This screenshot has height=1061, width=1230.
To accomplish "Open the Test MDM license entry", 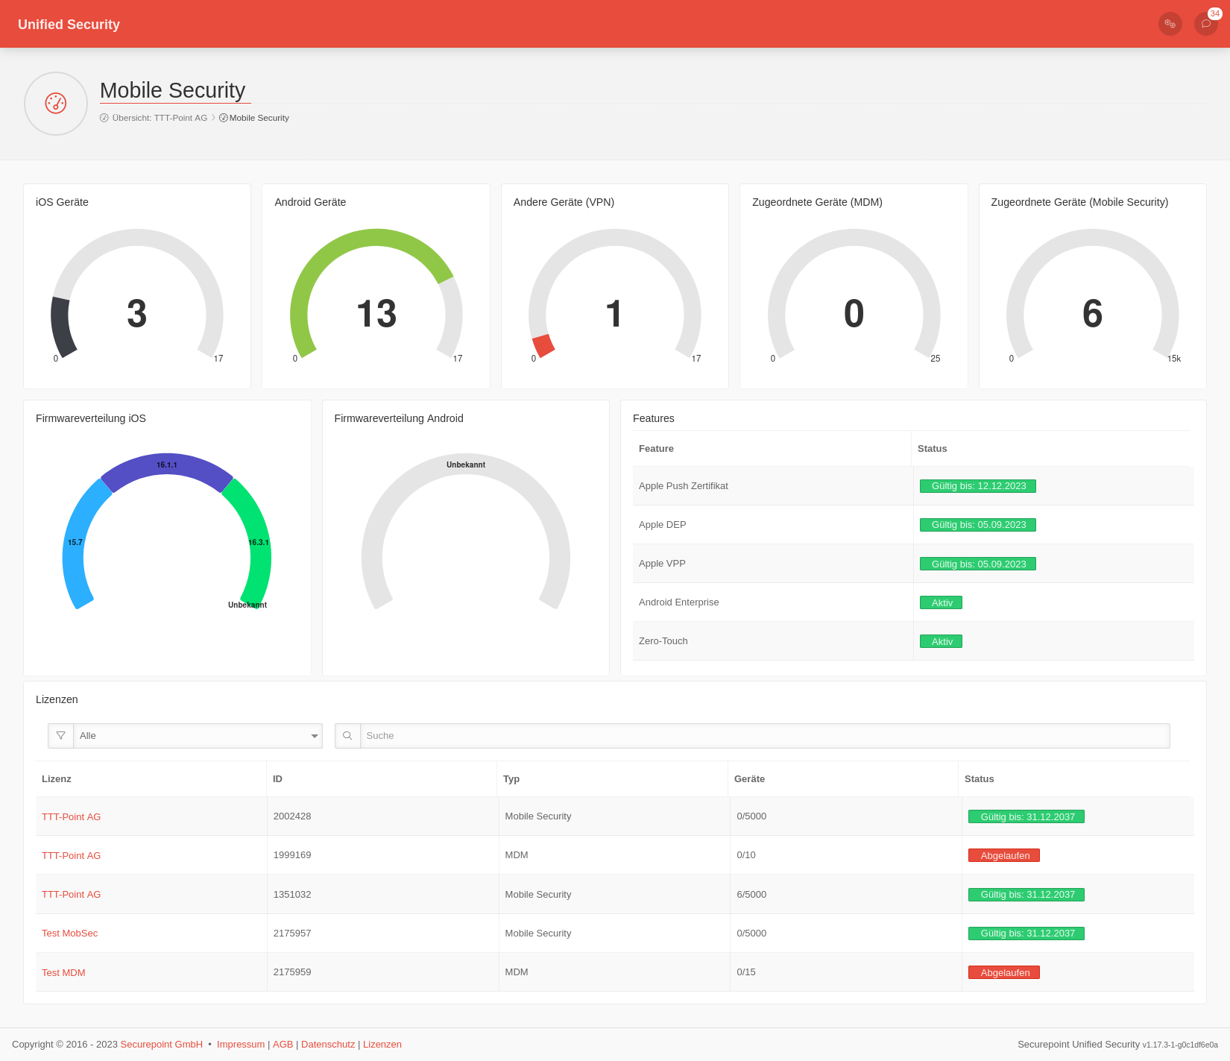I will 63,972.
